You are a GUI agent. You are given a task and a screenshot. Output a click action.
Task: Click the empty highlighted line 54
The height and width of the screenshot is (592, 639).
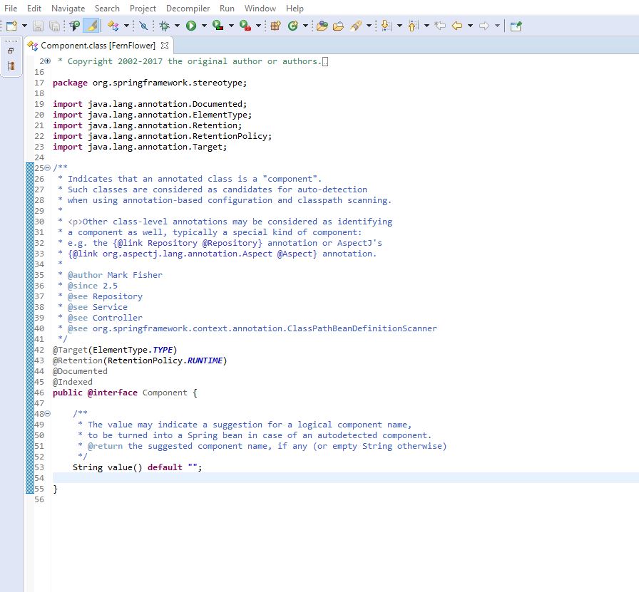(x=344, y=477)
